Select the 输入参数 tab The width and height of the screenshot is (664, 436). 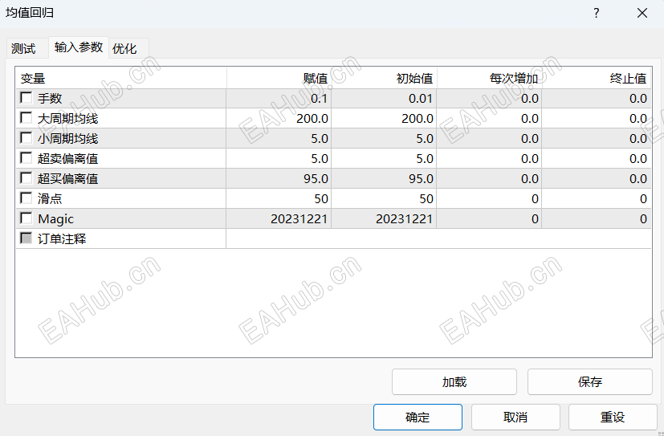point(79,47)
